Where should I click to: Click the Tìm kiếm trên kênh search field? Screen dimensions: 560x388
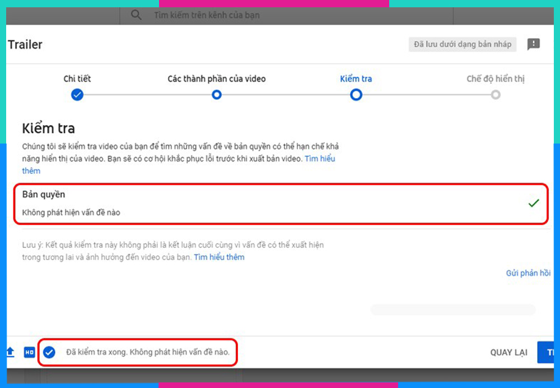[x=224, y=15]
